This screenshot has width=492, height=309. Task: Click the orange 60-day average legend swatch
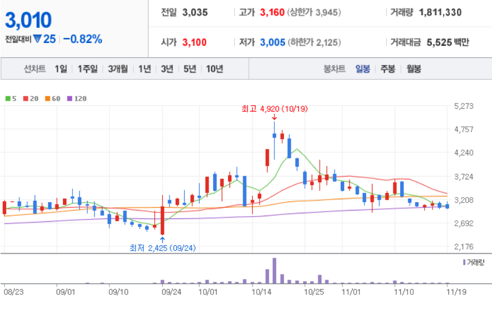coord(48,98)
